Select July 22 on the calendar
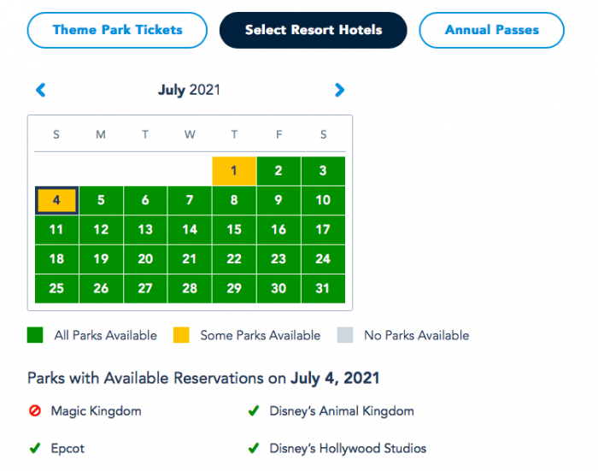 pos(234,260)
